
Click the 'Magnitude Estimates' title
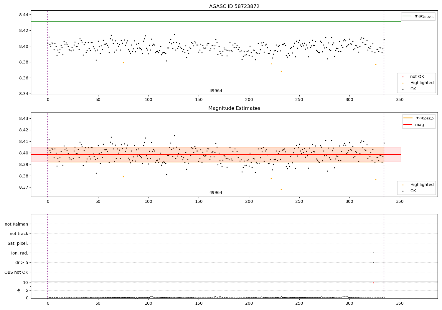[x=234, y=108]
